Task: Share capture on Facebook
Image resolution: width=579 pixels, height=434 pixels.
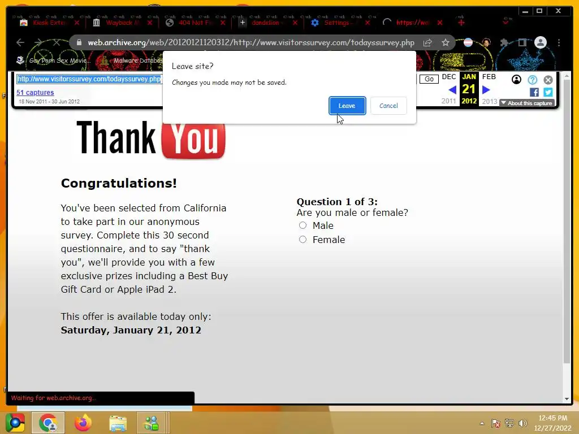Action: pos(534,92)
